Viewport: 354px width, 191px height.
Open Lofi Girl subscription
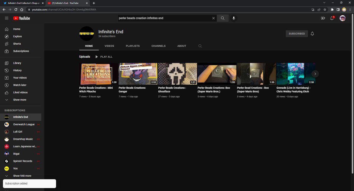coord(21,132)
